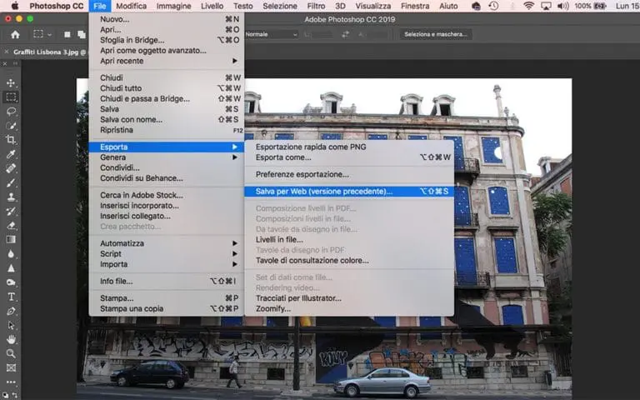
Task: Select the Move tool
Action: coord(11,82)
